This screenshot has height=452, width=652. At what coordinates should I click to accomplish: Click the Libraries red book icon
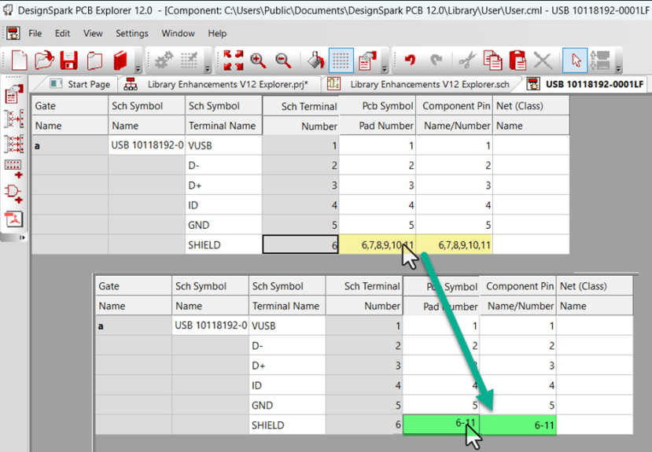pos(120,61)
